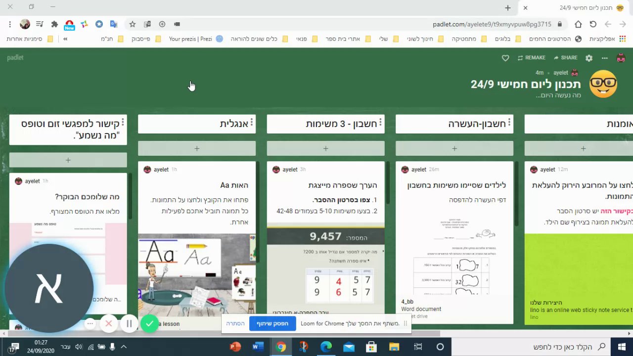This screenshot has width=633, height=356.
Task: Open column menu for the זום column
Action: (x=123, y=123)
